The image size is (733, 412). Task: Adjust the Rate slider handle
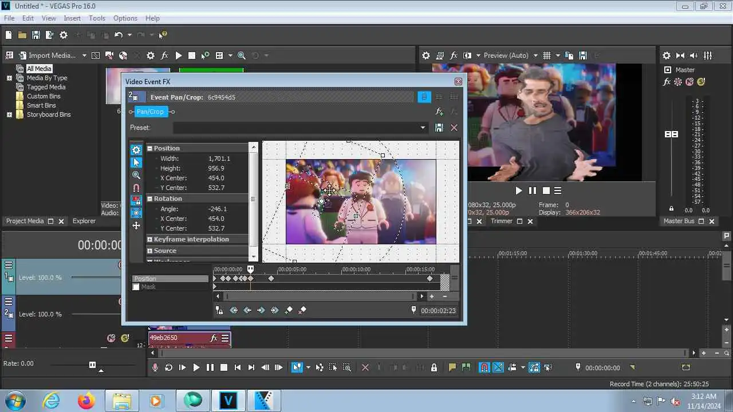(92, 365)
